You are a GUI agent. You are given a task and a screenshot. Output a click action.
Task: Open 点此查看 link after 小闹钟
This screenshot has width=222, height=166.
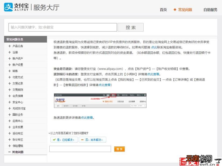tap(153, 74)
